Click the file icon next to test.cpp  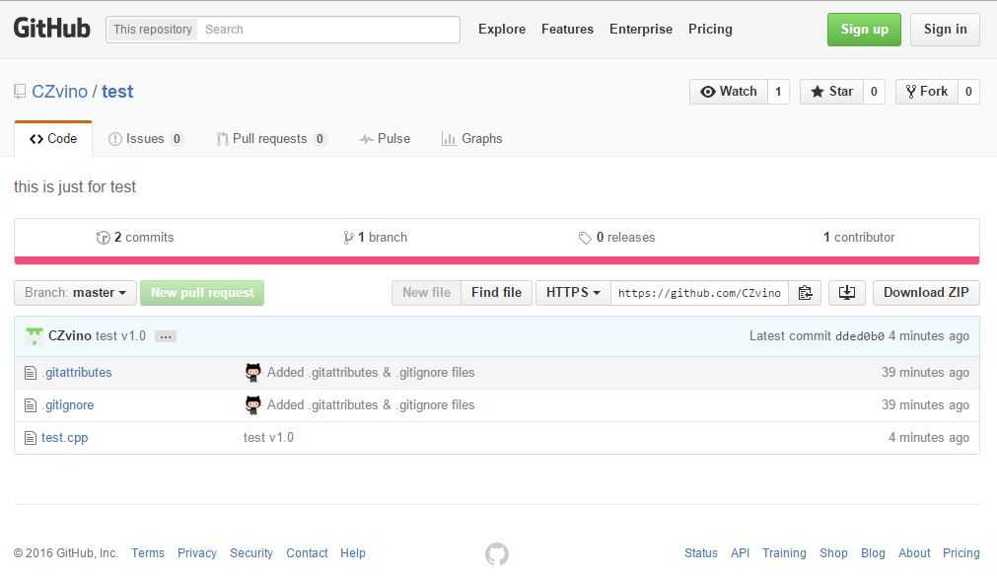point(30,438)
